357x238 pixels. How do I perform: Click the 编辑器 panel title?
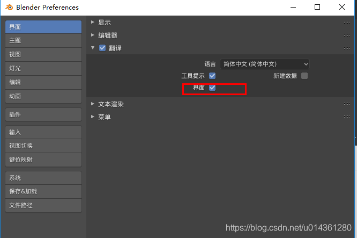pyautogui.click(x=108, y=35)
